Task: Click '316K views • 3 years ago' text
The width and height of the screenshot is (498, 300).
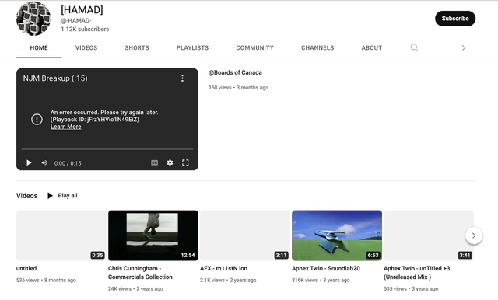Action: coord(321,281)
